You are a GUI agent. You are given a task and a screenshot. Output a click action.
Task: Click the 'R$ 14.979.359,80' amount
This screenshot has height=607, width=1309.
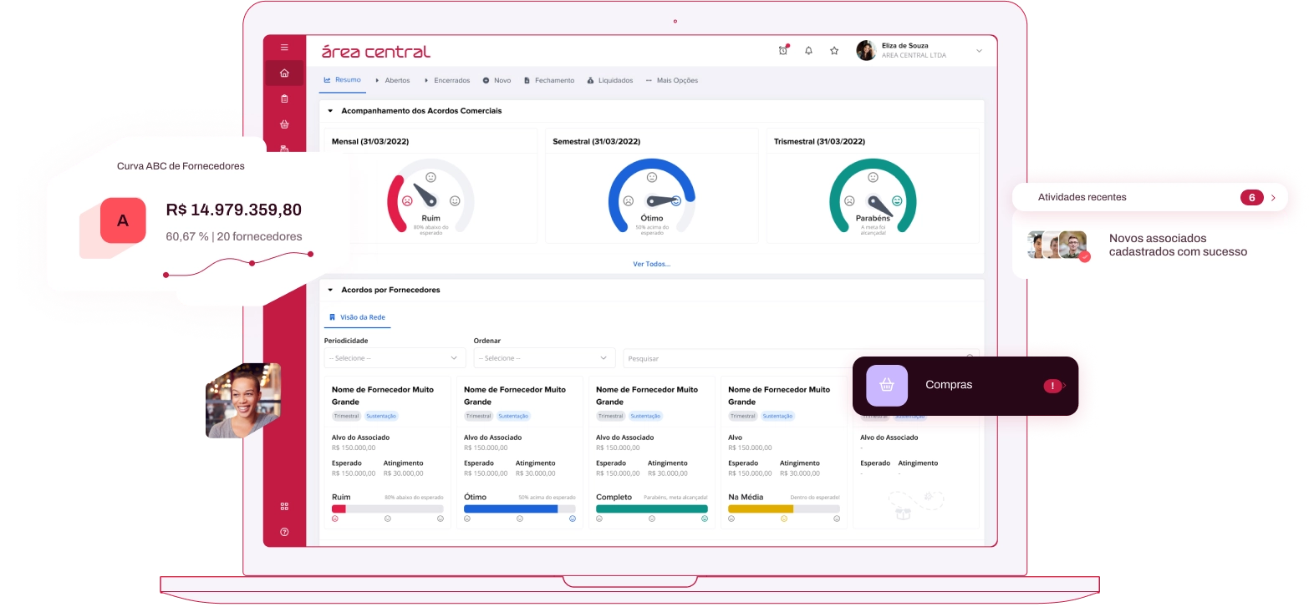(234, 210)
